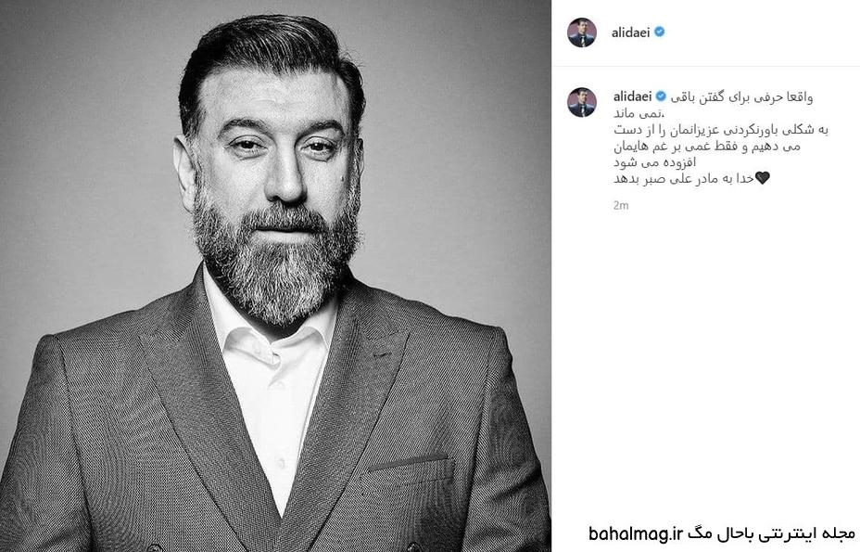This screenshot has width=860, height=552.
Task: Open the profile avatar in post header
Action: click(x=582, y=32)
